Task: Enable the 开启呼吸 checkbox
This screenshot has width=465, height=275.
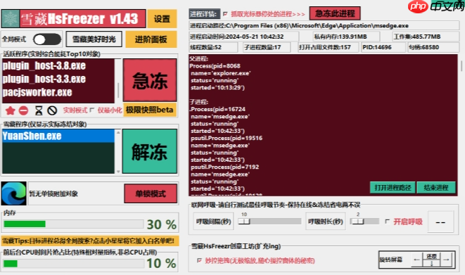Action: pos(387,222)
